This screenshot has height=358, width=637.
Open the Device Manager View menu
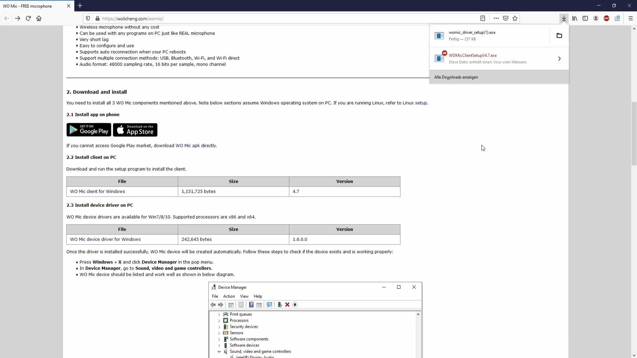(x=244, y=296)
